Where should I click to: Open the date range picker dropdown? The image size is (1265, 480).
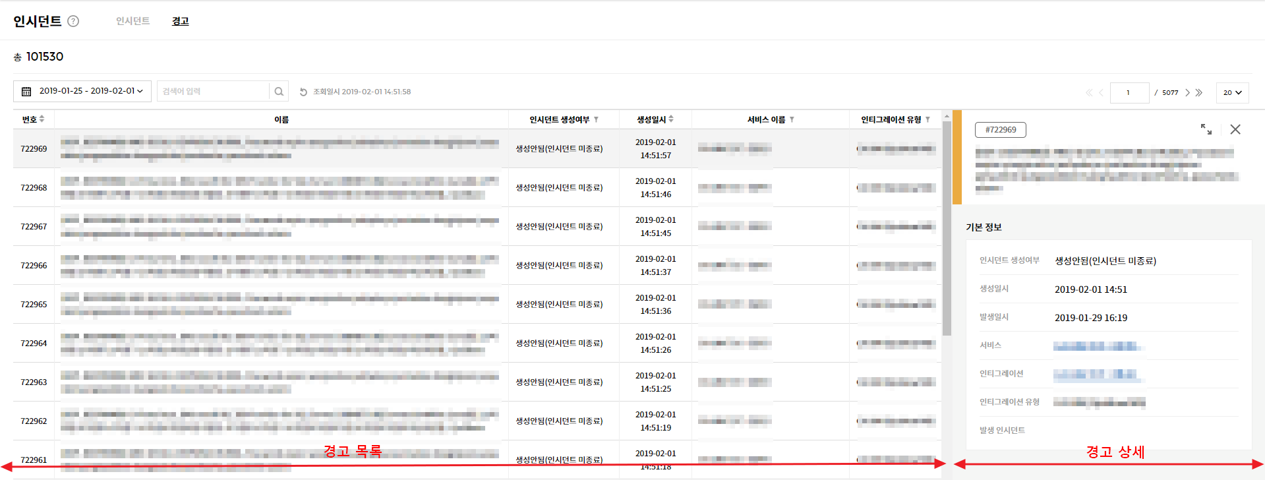click(82, 91)
